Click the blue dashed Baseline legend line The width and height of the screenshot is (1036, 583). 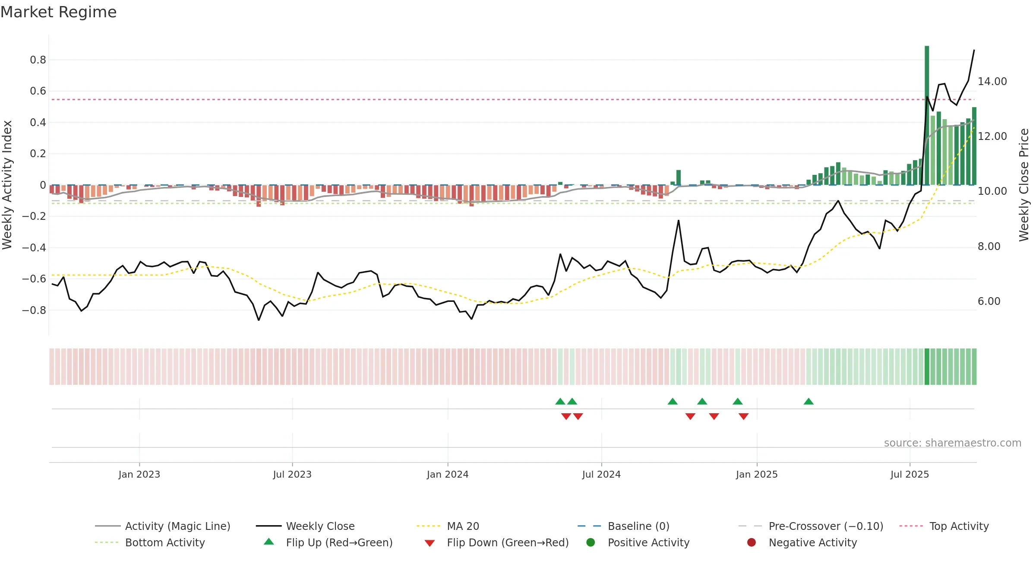tap(589, 526)
